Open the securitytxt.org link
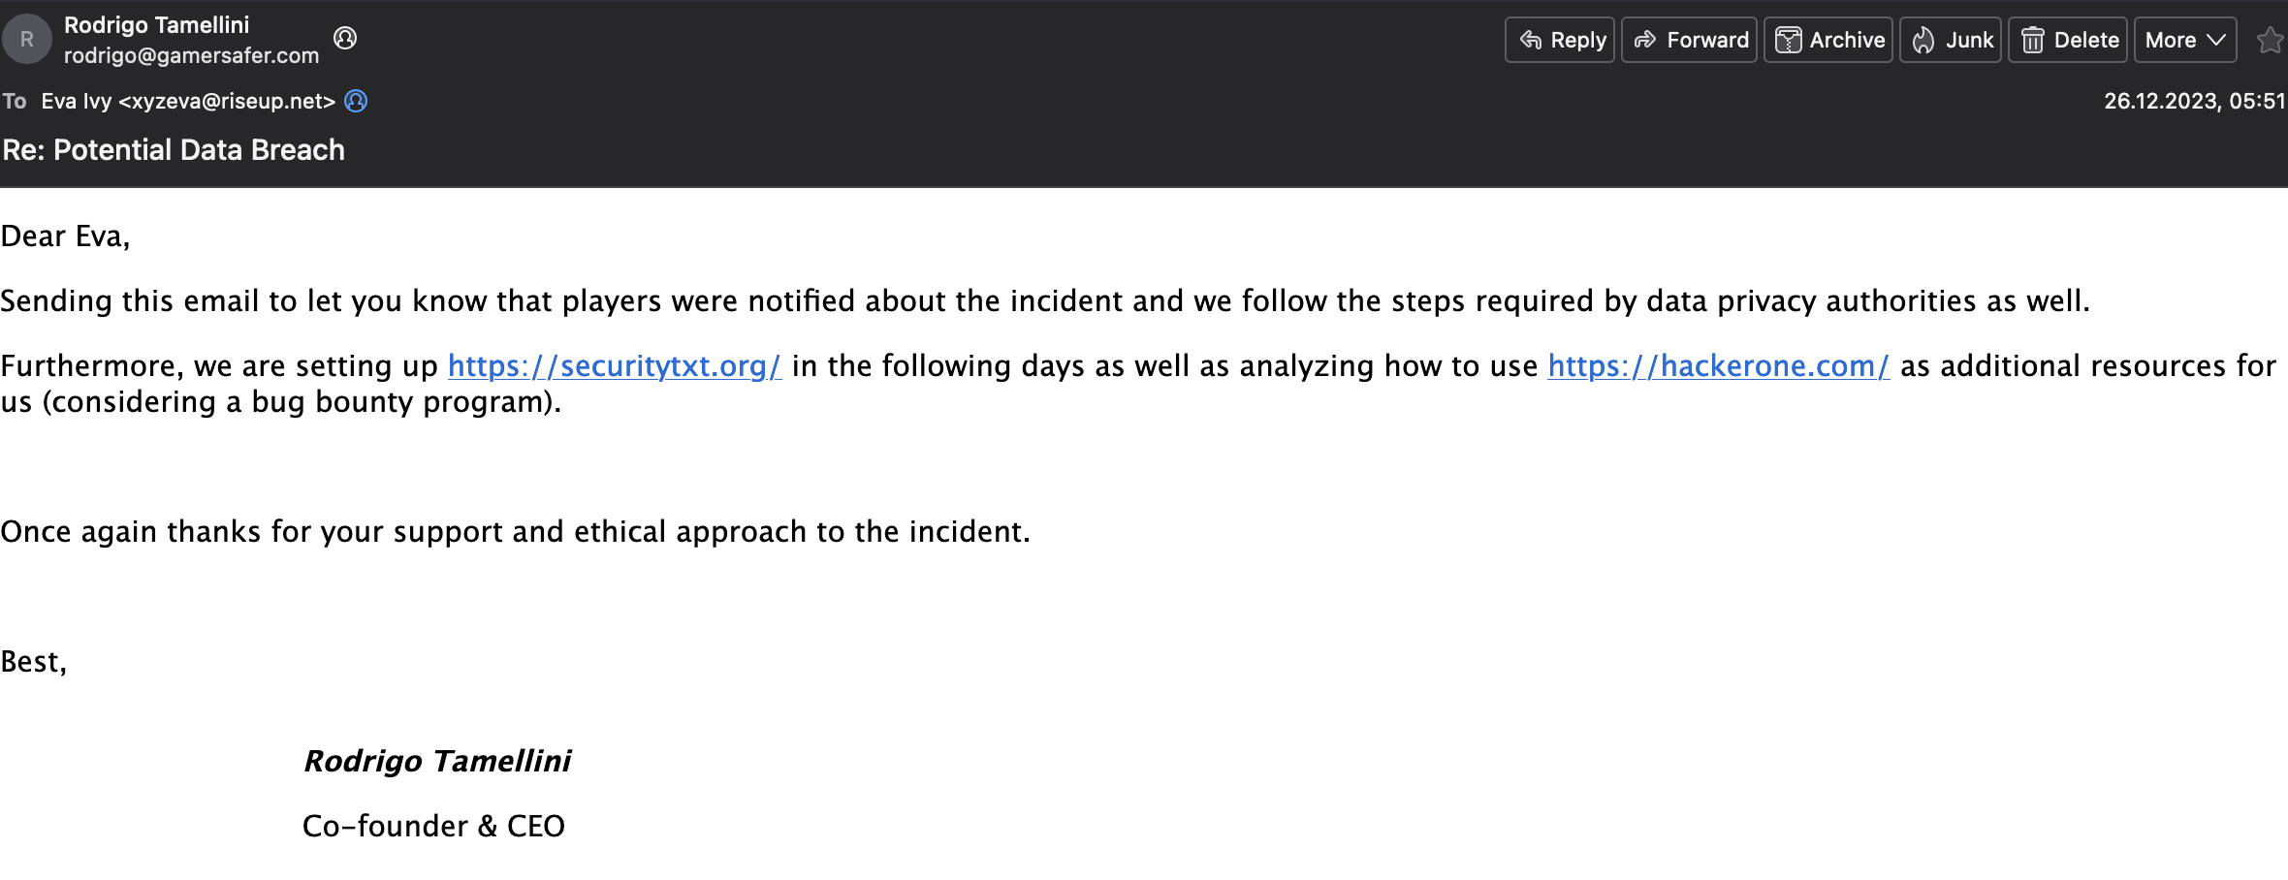This screenshot has height=880, width=2288. pos(613,365)
